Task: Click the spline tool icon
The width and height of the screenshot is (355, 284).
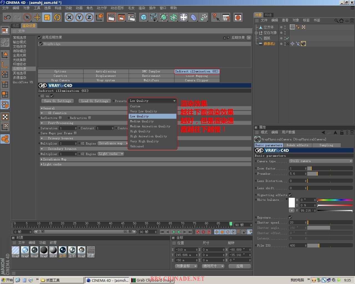Action: (154, 17)
